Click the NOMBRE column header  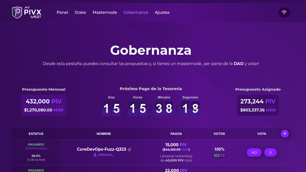pyautogui.click(x=104, y=134)
